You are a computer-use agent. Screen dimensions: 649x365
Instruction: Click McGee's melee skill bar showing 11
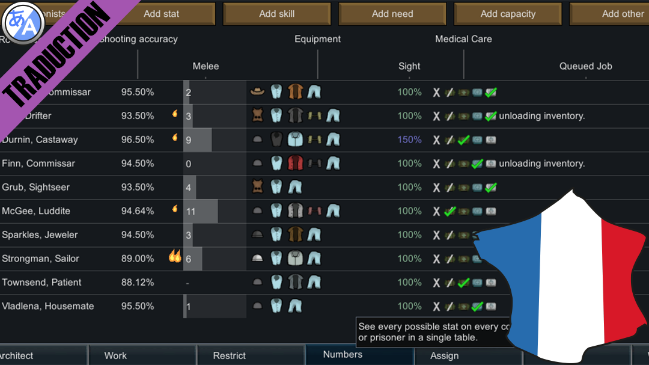(x=201, y=211)
